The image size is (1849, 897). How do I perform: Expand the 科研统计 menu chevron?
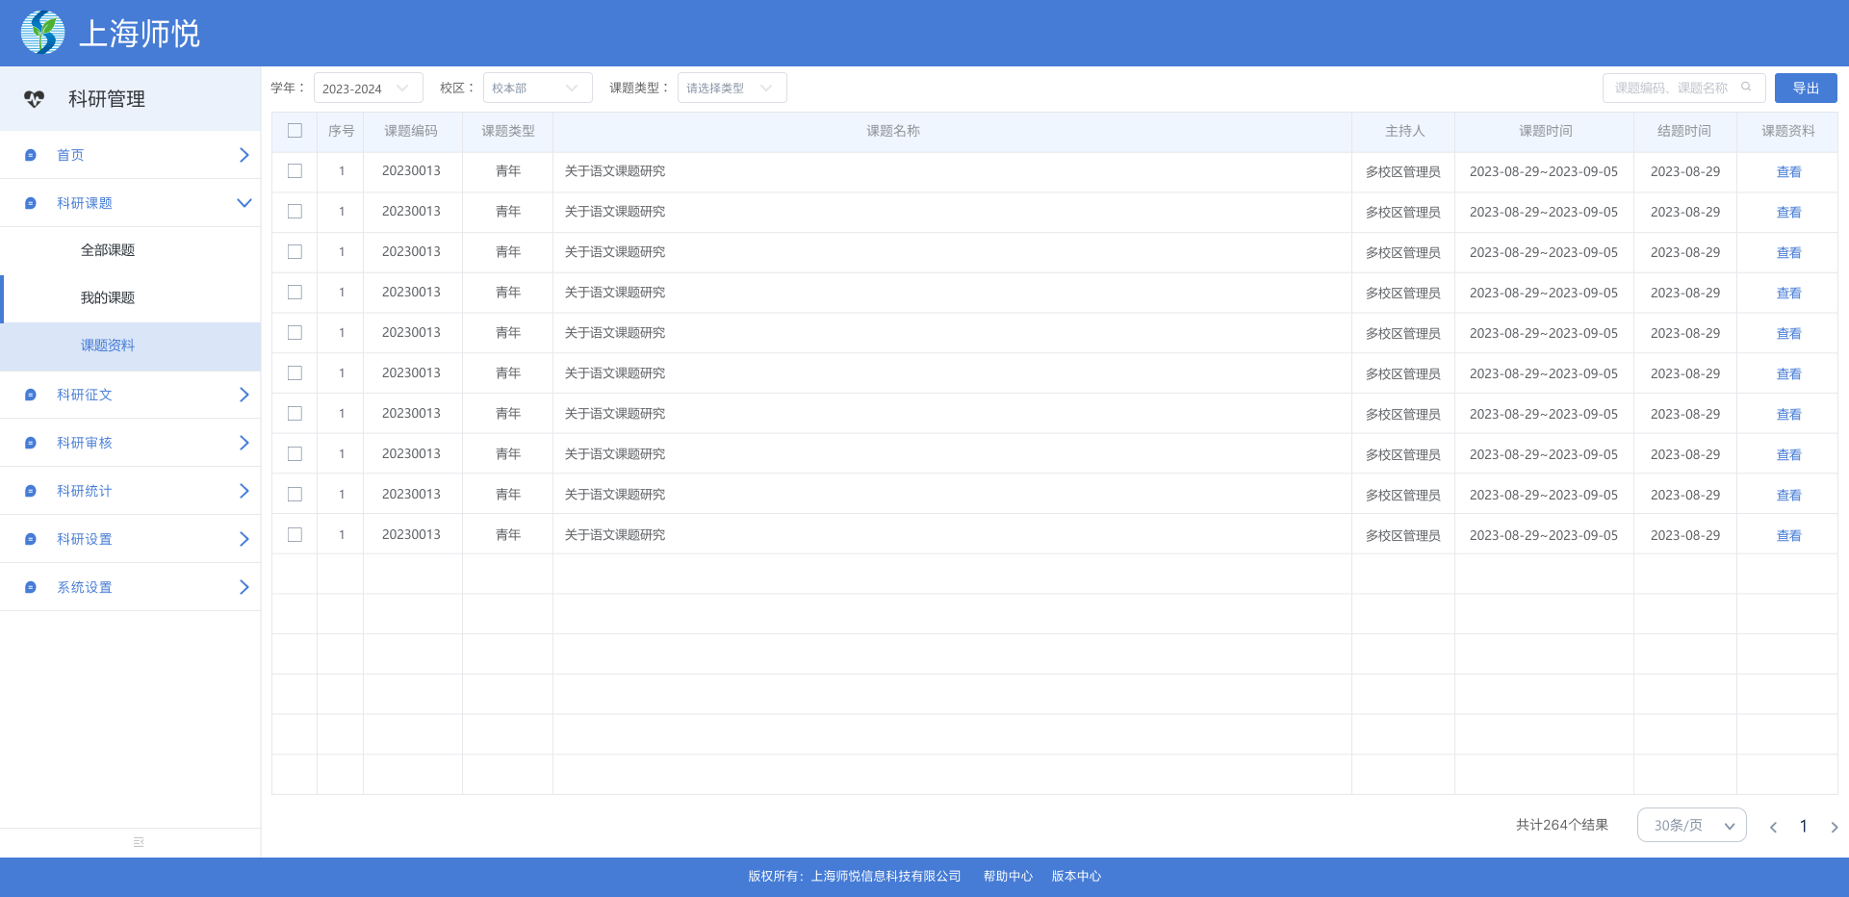click(244, 491)
